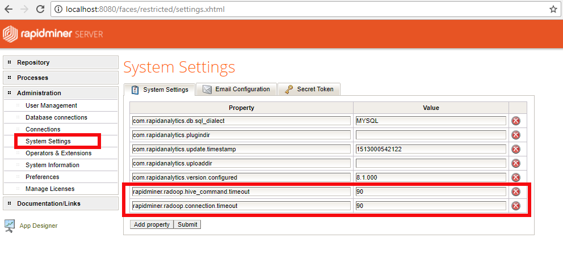Expand the Documentation/Links section
563x255 pixels.
(x=61, y=203)
